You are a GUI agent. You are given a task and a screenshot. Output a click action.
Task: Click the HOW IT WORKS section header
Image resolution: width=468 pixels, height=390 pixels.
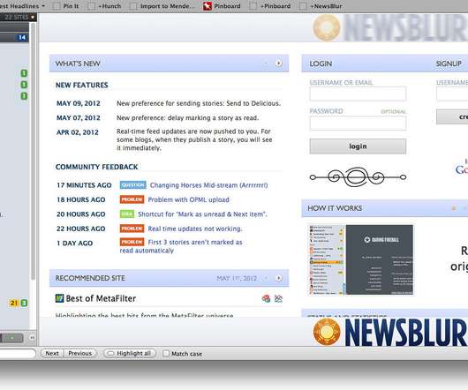(335, 208)
